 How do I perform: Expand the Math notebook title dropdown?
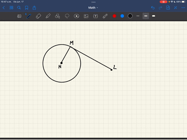(93, 8)
